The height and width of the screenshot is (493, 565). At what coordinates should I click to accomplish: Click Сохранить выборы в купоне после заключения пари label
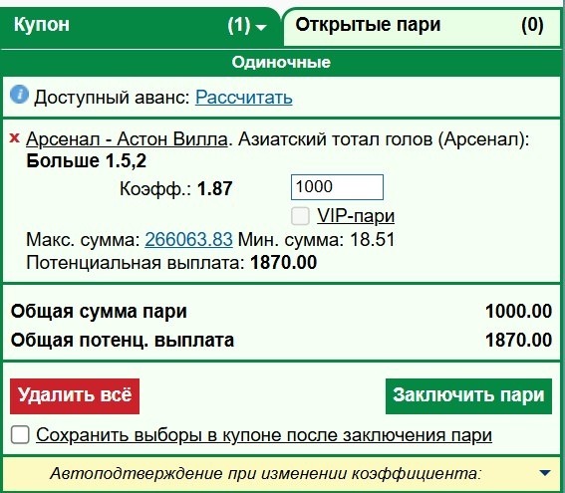coord(264,435)
